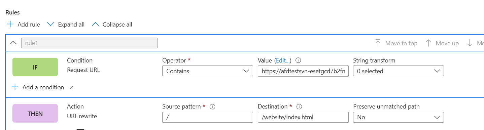
Task: Open the Preserve unmatched path dropdown
Action: pyautogui.click(x=398, y=117)
